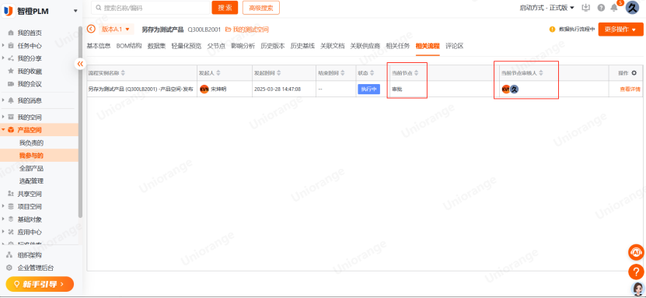Open 查看详情 link in table row

tap(630, 89)
